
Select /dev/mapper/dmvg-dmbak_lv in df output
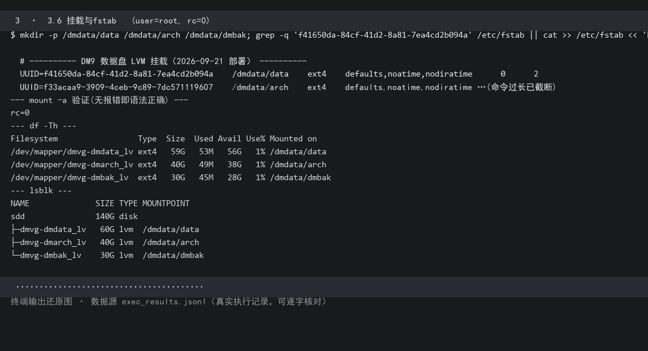[70, 178]
